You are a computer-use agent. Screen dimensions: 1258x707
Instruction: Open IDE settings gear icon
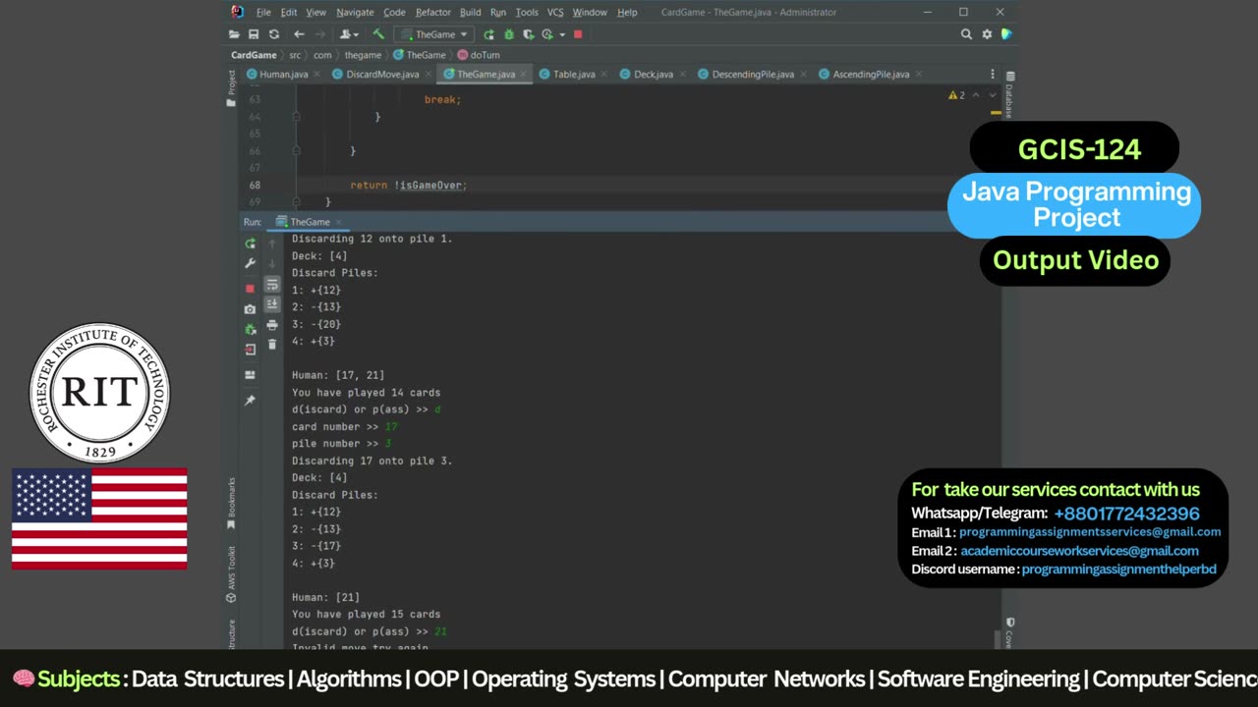point(987,34)
